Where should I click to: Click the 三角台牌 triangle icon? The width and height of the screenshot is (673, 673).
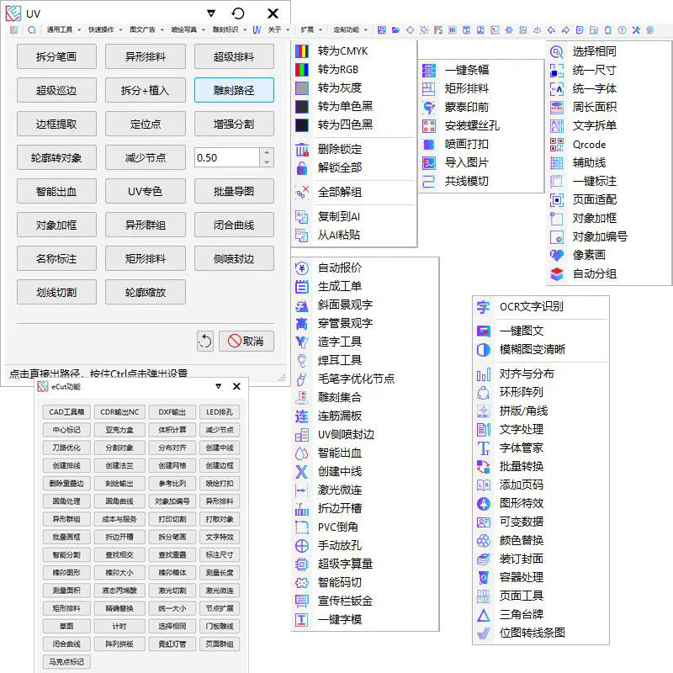(483, 615)
